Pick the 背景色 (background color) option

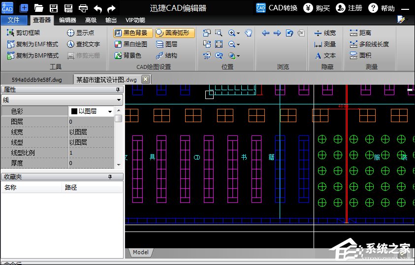[128, 56]
